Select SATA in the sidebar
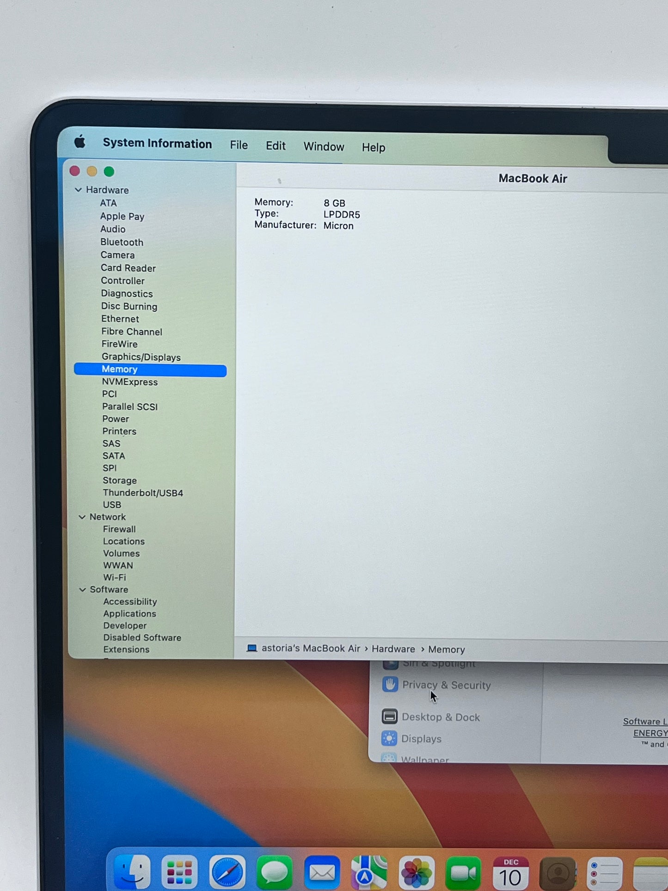 [114, 456]
